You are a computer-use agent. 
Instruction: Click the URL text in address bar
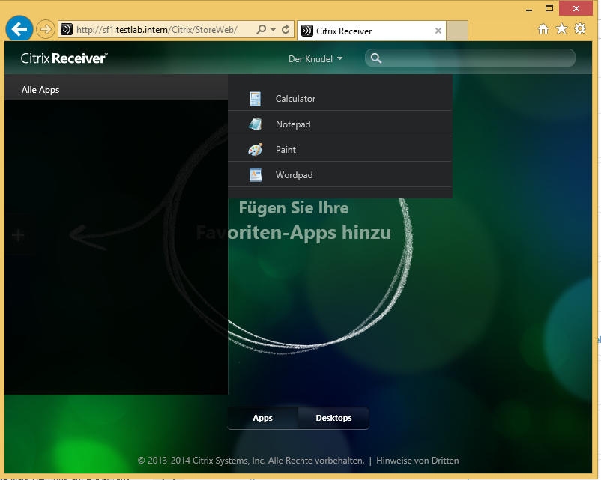[x=157, y=30]
